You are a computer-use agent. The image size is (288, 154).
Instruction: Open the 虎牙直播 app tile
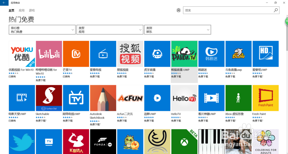click(157, 54)
